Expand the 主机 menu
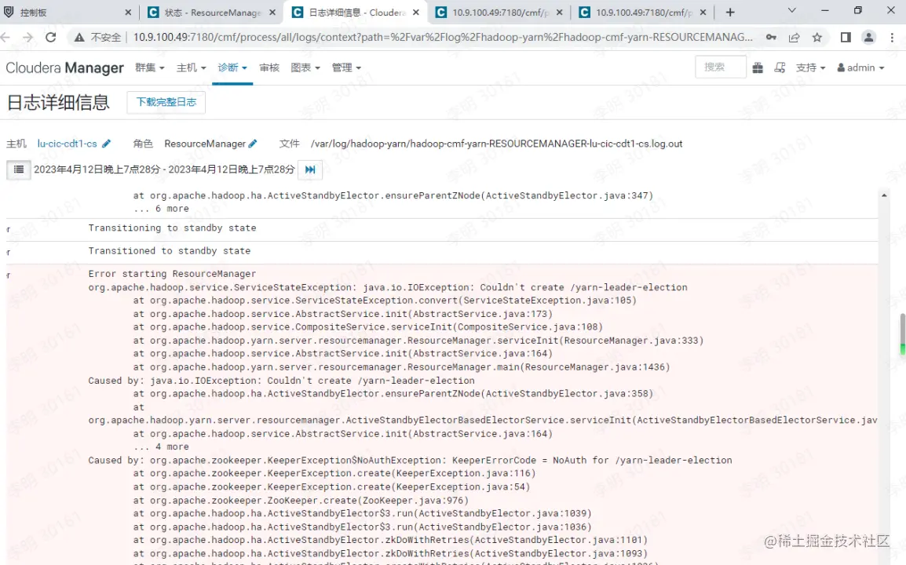The image size is (906, 565). tap(192, 67)
